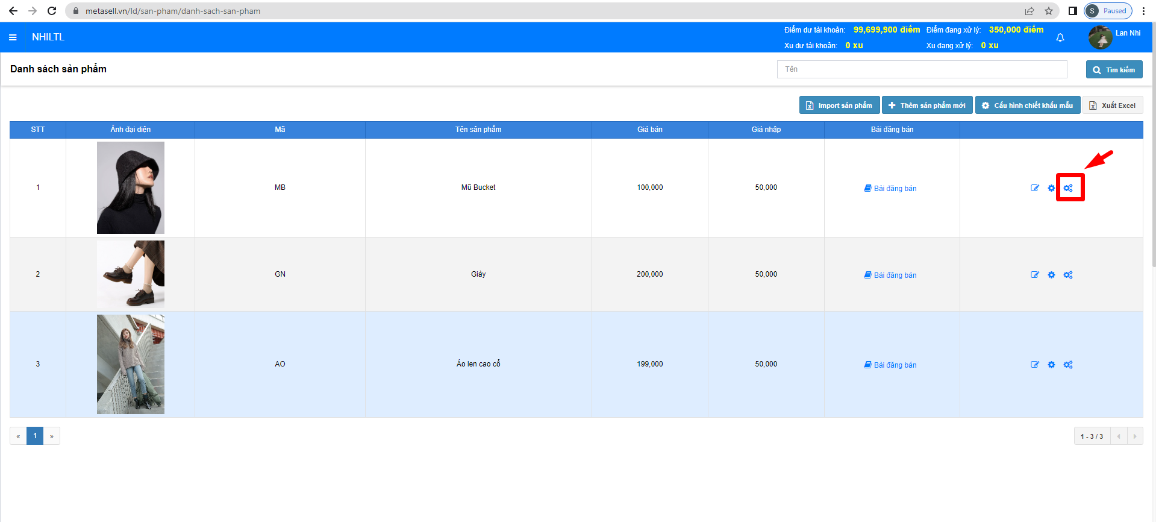Click the Tìm kiếm search button
Viewport: 1156px width, 522px height.
pos(1114,69)
